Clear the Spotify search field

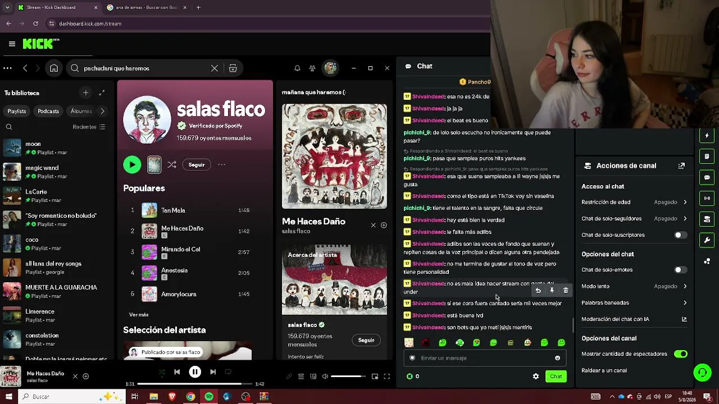coord(215,68)
